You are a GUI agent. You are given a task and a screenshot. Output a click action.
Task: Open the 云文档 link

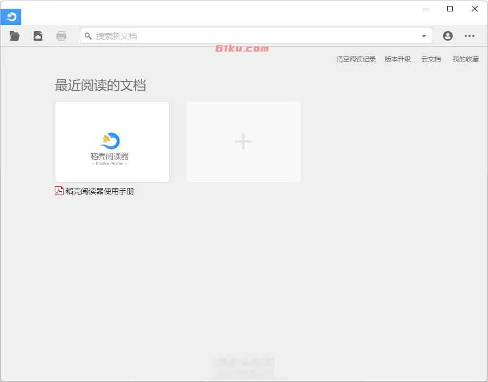click(431, 59)
